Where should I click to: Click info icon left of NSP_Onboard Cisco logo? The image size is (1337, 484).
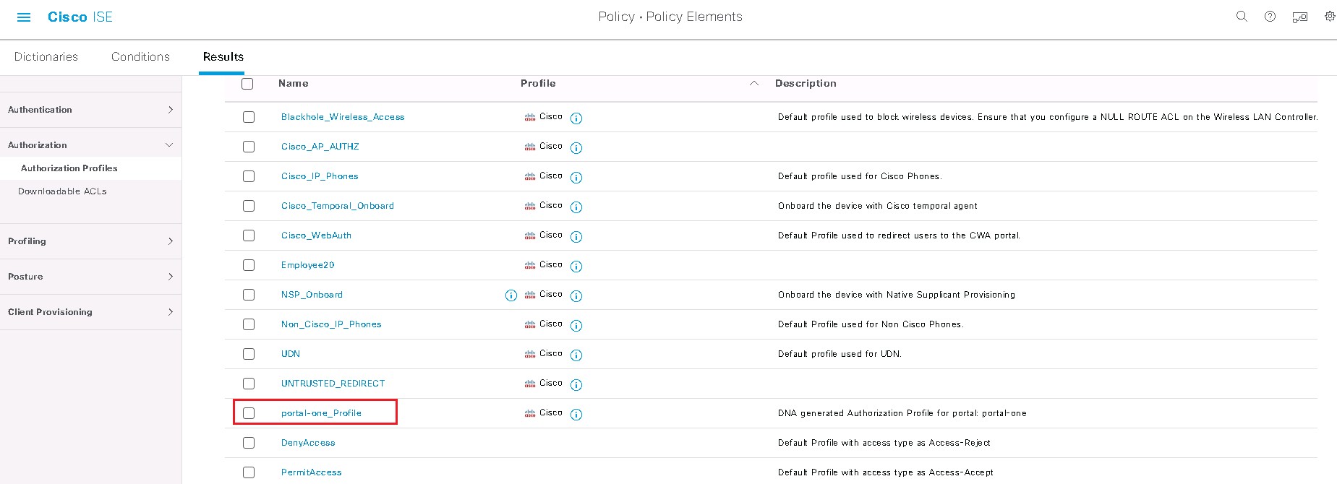pyautogui.click(x=511, y=295)
